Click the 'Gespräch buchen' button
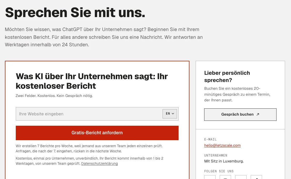 240,115
